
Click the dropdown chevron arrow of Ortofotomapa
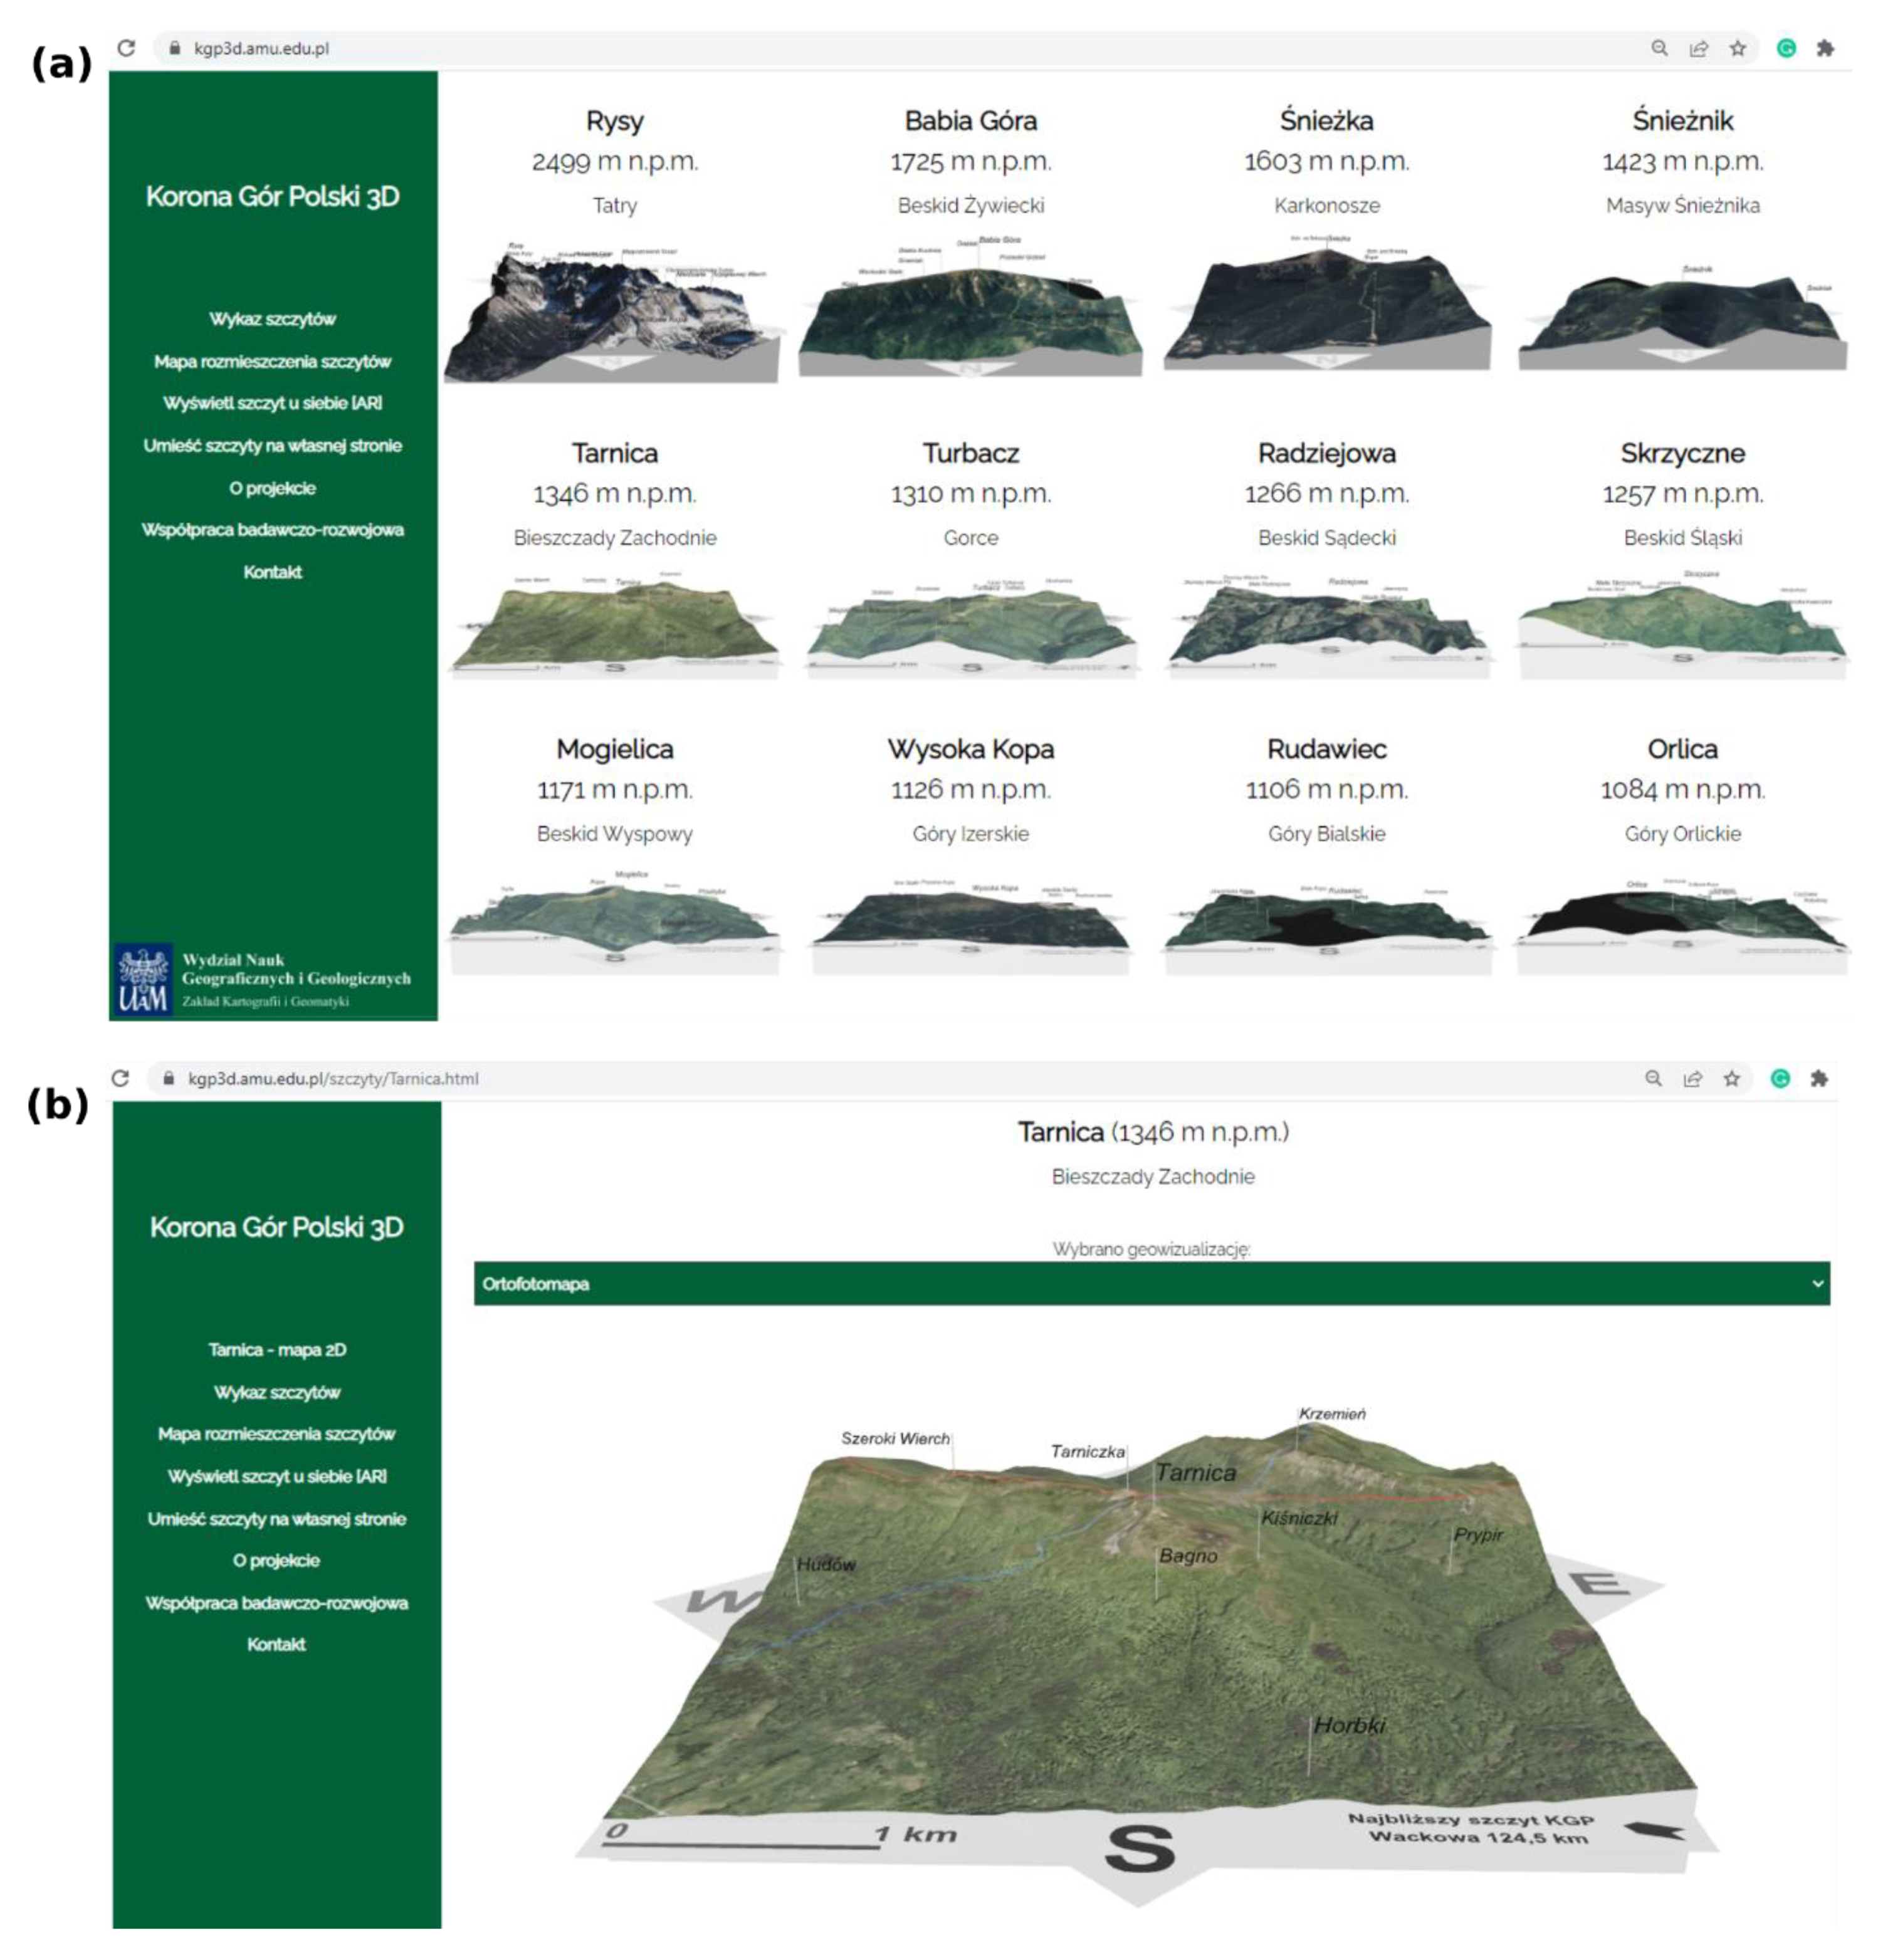[x=1817, y=1283]
